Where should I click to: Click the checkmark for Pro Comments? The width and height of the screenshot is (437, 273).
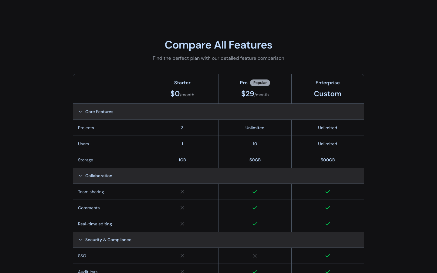pos(255,208)
